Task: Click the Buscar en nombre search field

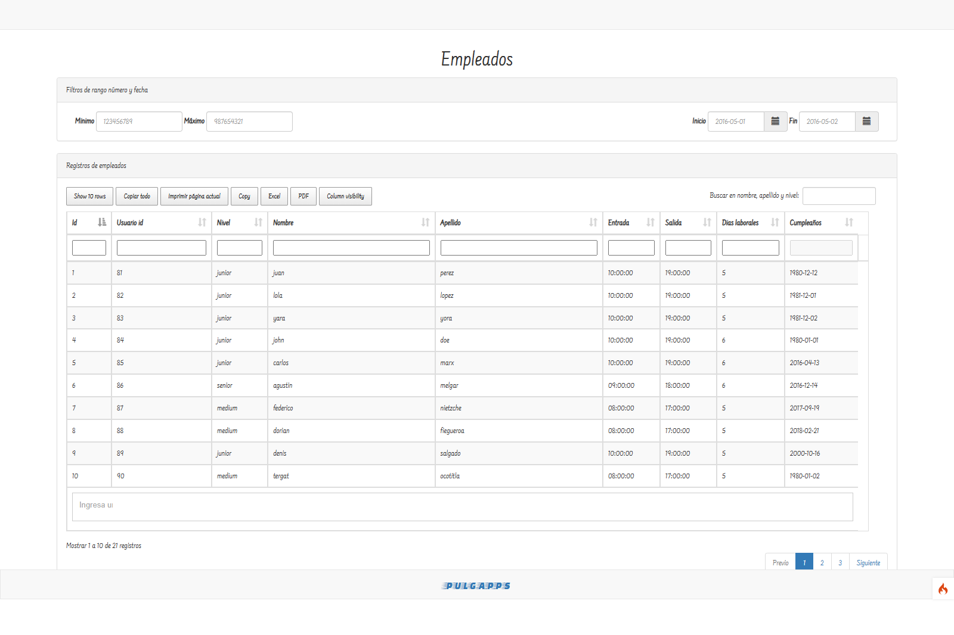Action: (x=839, y=196)
